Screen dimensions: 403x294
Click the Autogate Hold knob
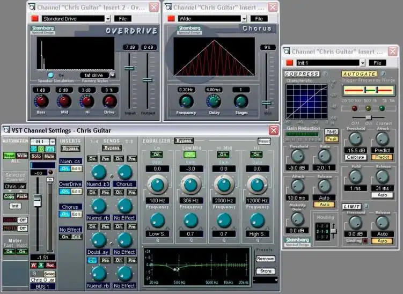click(356, 177)
